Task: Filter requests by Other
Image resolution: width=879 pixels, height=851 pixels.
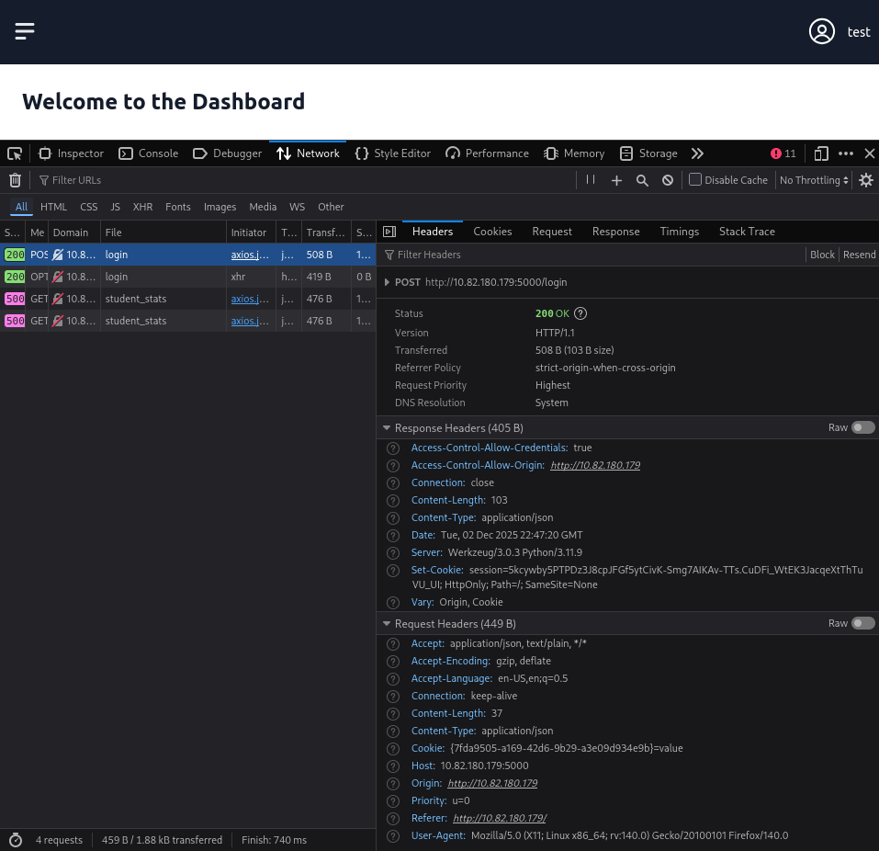Action: coord(331,207)
